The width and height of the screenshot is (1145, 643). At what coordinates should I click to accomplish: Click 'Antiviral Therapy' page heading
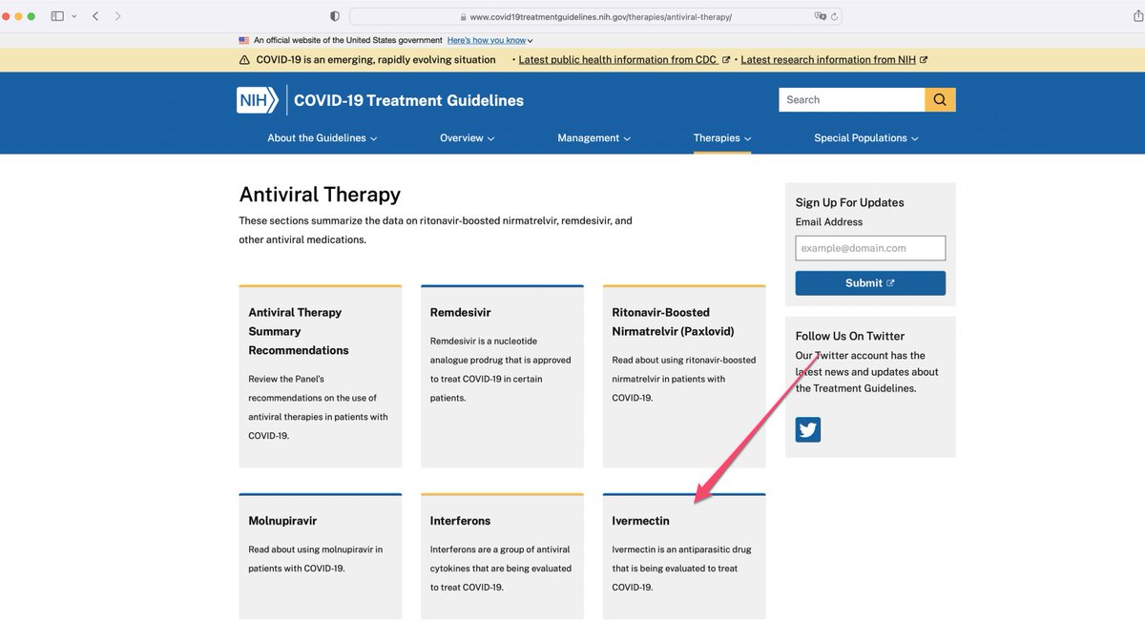[x=320, y=195]
